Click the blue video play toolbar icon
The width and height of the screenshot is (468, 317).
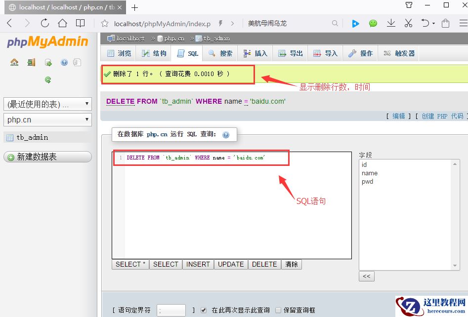click(355, 23)
